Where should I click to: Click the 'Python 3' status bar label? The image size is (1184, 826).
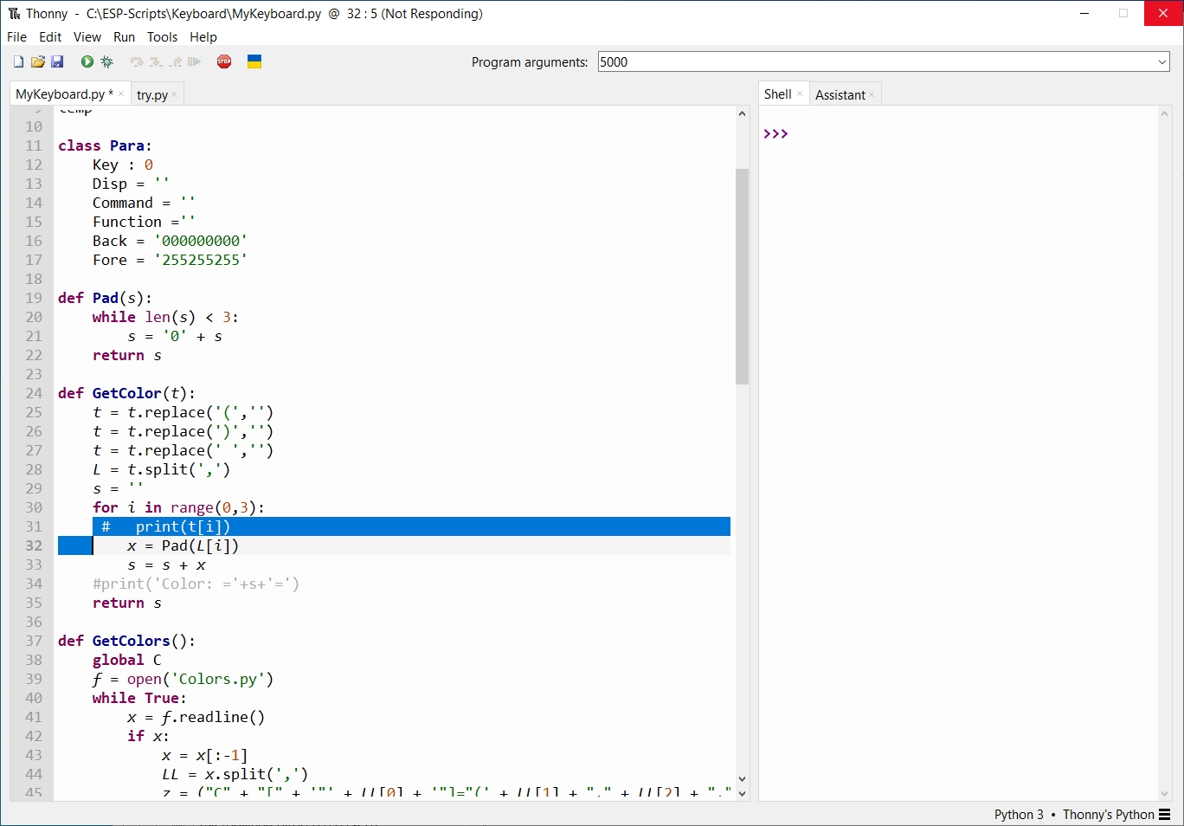(1019, 815)
